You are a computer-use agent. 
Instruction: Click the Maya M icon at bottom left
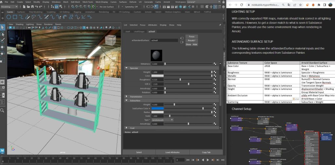[x=2, y=151]
